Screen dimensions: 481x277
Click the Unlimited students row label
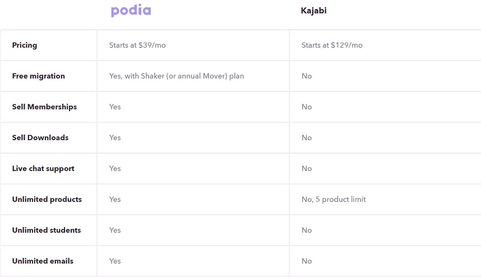(47, 230)
